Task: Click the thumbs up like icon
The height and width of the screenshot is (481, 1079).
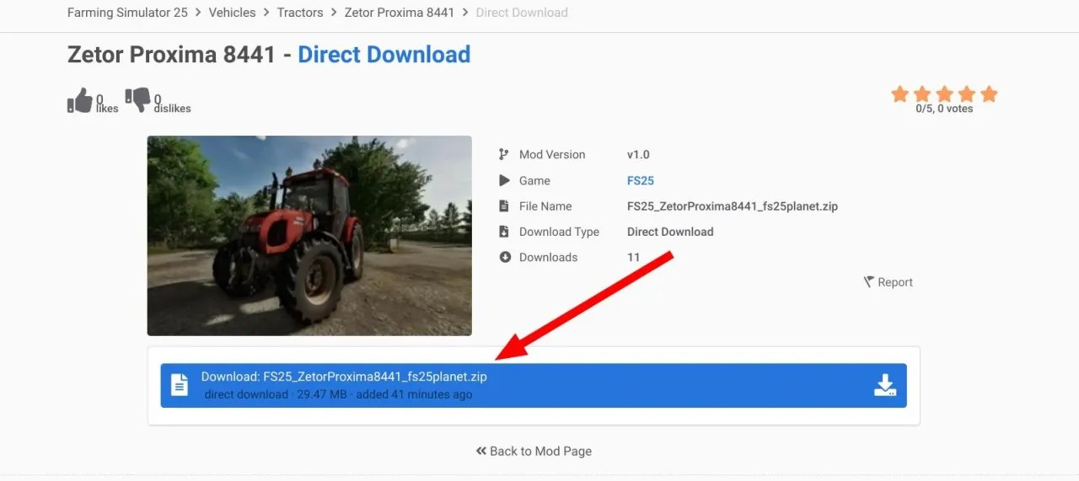Action: 80,100
